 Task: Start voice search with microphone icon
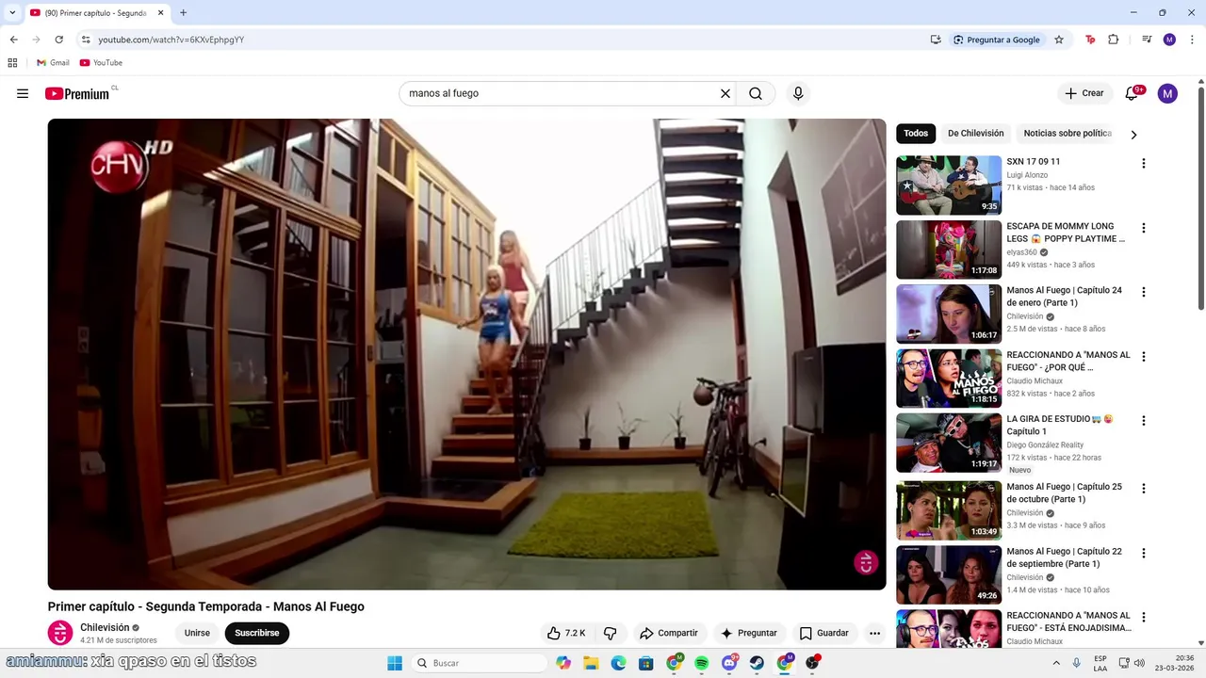click(x=798, y=93)
